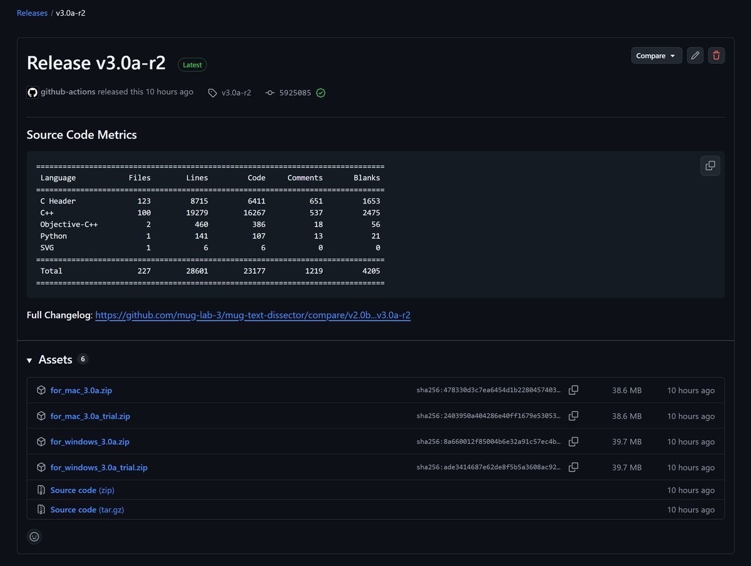
Task: Add a reaction with the smiley button
Action: click(x=34, y=537)
